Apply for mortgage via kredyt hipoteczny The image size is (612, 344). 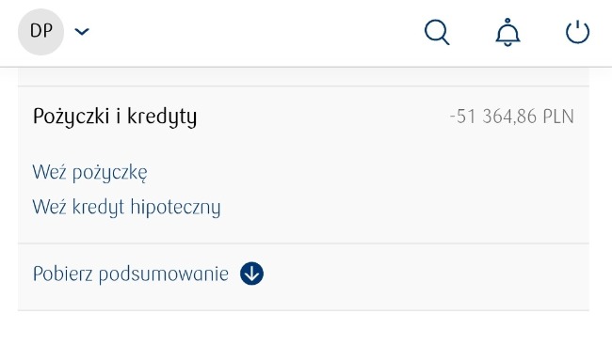(126, 207)
